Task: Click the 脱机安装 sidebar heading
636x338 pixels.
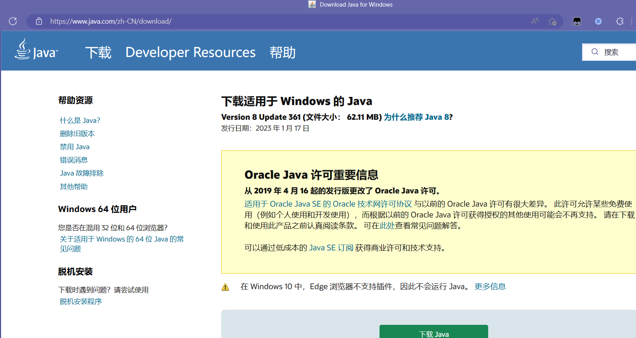Action: (76, 272)
